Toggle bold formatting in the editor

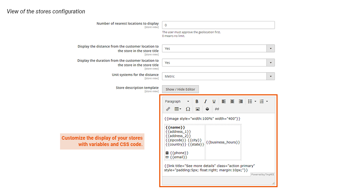click(197, 101)
